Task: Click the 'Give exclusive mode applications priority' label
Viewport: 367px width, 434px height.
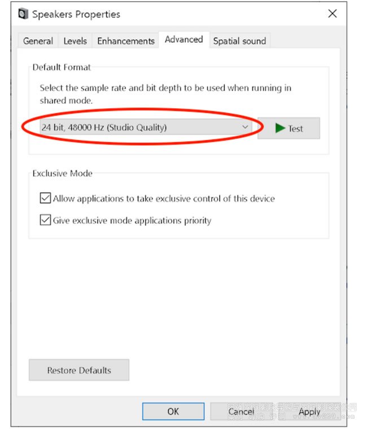Action: pos(132,220)
